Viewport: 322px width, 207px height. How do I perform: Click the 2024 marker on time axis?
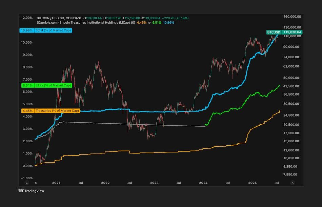203,183
